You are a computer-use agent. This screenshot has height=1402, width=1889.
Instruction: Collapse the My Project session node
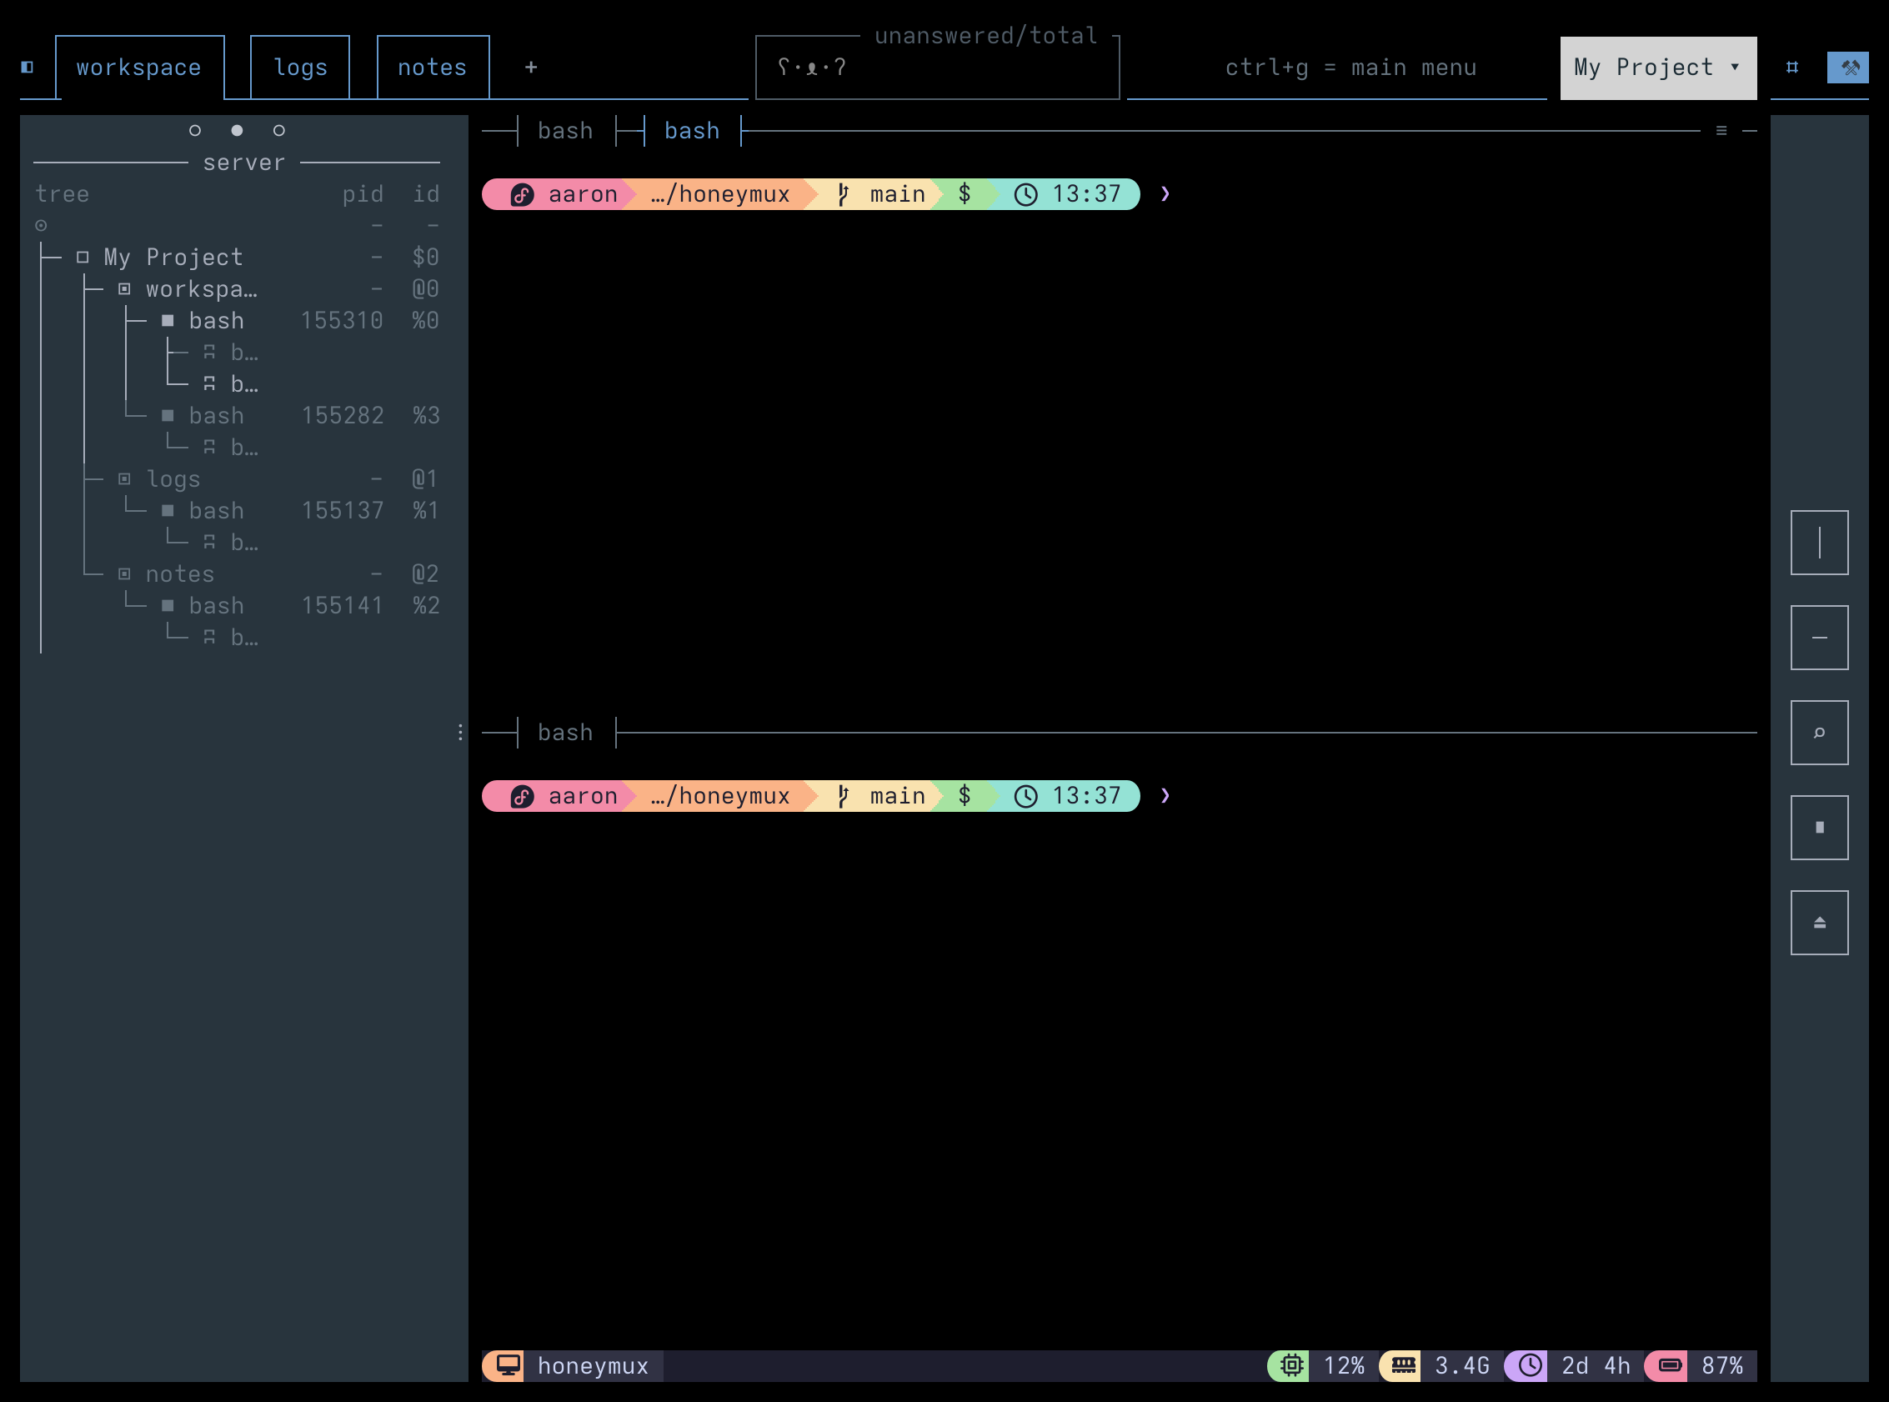click(x=83, y=258)
